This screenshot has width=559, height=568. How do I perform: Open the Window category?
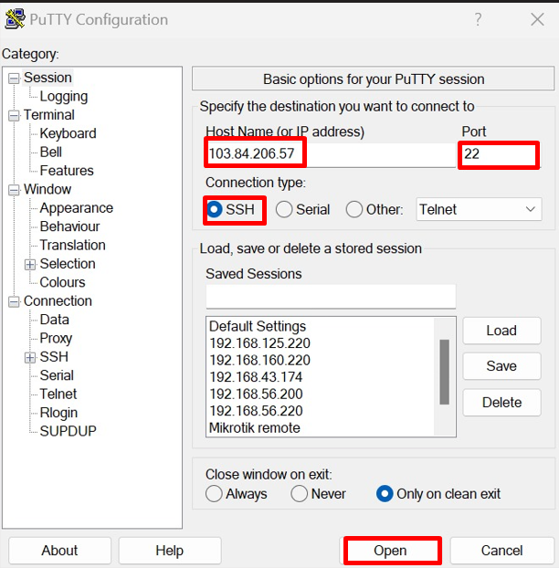click(x=47, y=189)
